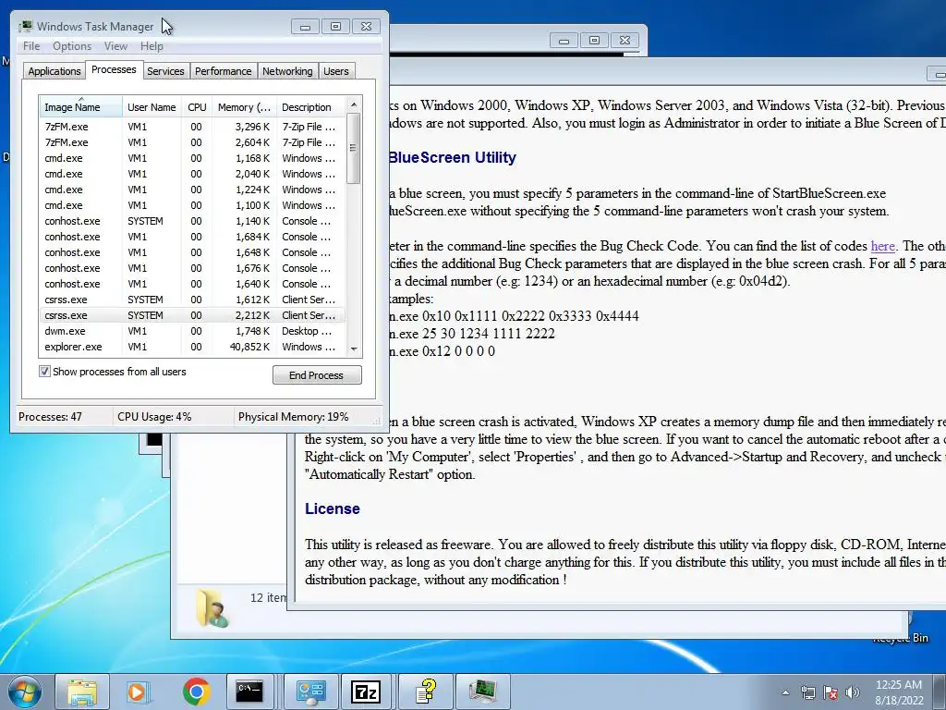Click the End Process button
Viewport: 946px width, 710px height.
(317, 375)
